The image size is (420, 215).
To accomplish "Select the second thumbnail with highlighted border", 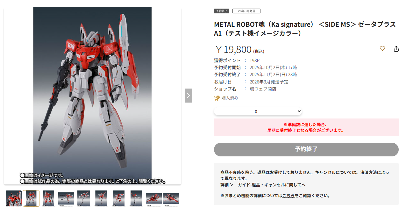I will pyautogui.click(x=31, y=198).
